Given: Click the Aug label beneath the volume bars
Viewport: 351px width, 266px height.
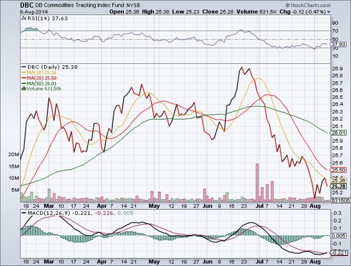Looking at the screenshot, I should (x=314, y=206).
